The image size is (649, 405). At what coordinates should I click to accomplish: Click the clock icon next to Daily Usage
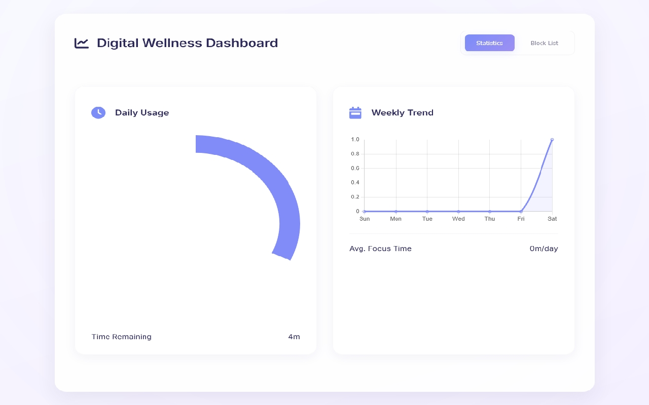coord(98,112)
